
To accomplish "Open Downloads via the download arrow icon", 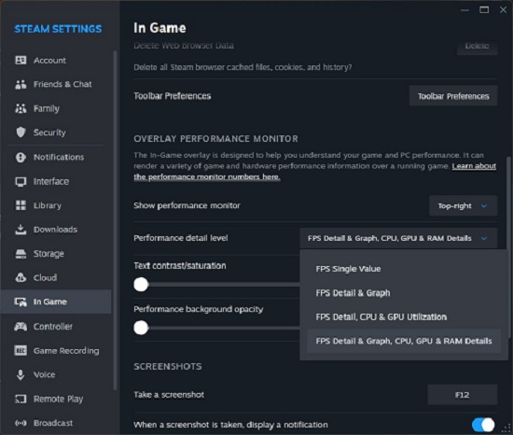I will [x=21, y=230].
